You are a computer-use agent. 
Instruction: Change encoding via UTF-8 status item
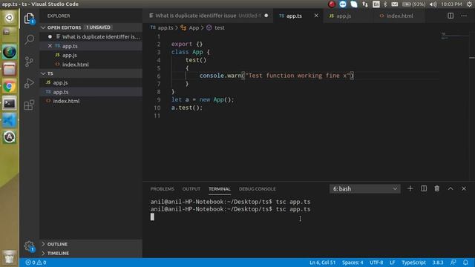point(376,263)
